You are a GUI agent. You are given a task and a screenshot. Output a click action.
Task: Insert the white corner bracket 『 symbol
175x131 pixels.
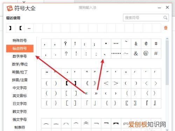point(146,103)
